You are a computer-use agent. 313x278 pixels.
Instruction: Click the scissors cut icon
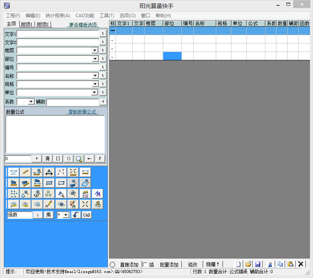(270, 264)
